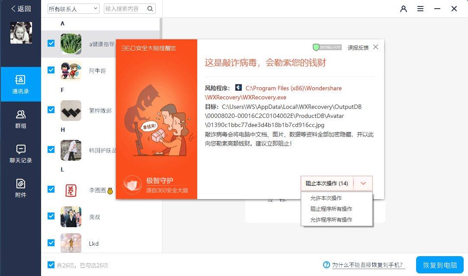Select the 阿牛哥 cartoon avatar
Viewport: 468px width, 276px height.
click(71, 71)
